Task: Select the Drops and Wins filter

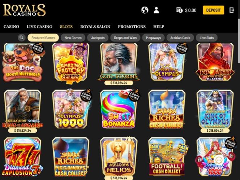Action: [125, 38]
